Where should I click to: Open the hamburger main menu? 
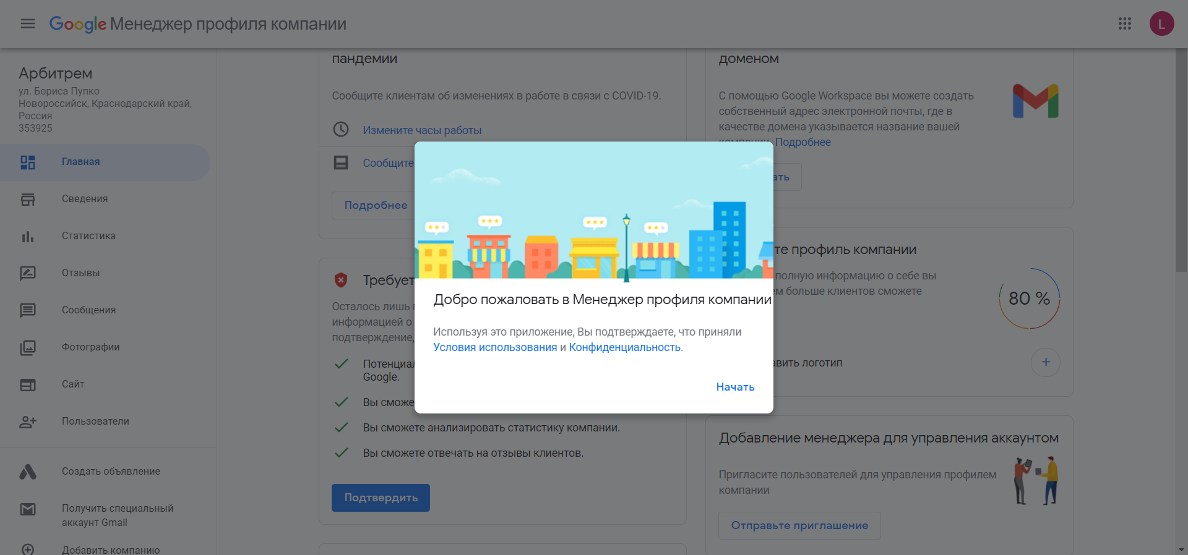tap(28, 23)
